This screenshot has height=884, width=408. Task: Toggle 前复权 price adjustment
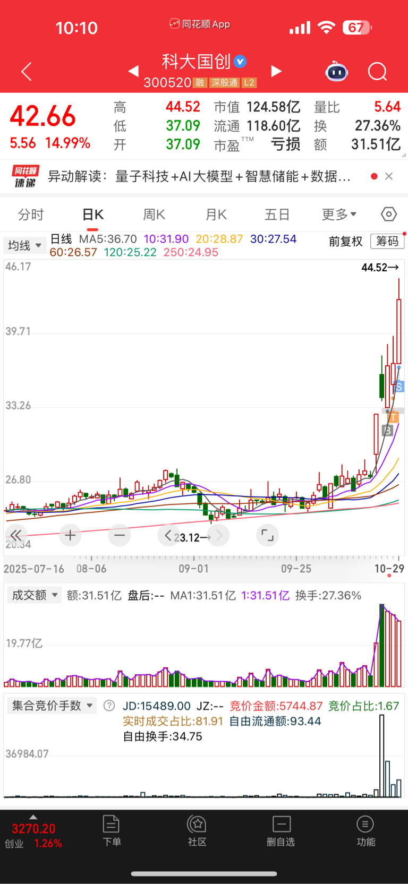[346, 242]
